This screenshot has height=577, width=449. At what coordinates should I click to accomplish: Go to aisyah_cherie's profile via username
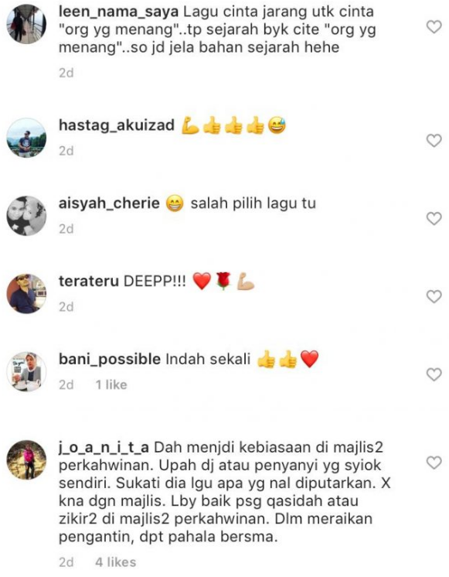coord(109,203)
